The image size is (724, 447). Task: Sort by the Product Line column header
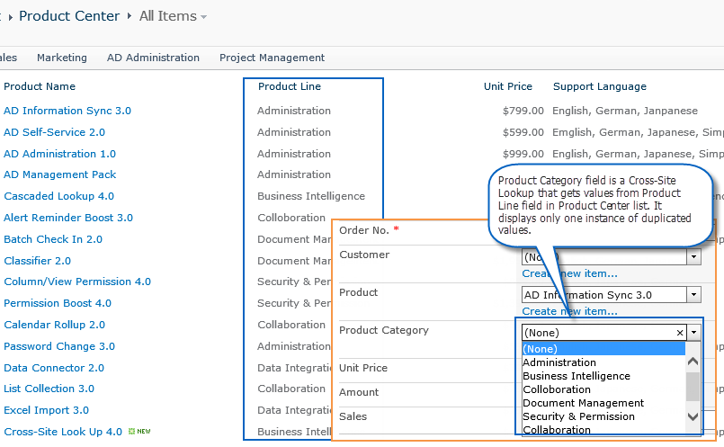point(290,86)
